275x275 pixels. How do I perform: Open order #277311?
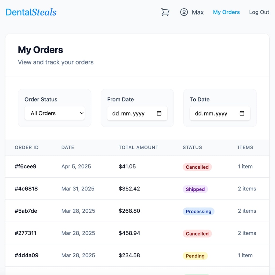[x=26, y=233]
